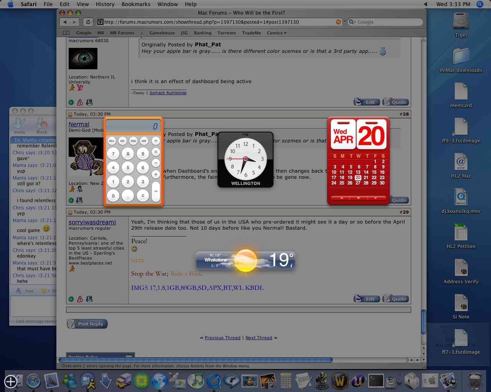Image resolution: width=491 pixels, height=392 pixels.
Task: Click the horizontal scrollbar at page bottom
Action: (x=196, y=360)
